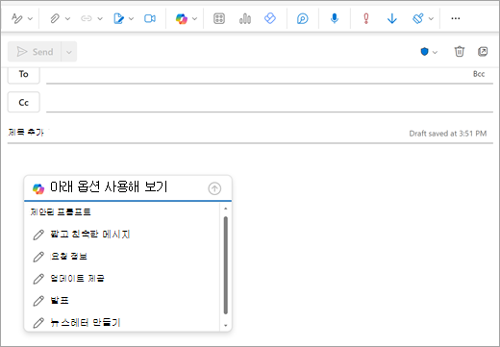Click the prompt list scroll down arrow

coord(226,326)
